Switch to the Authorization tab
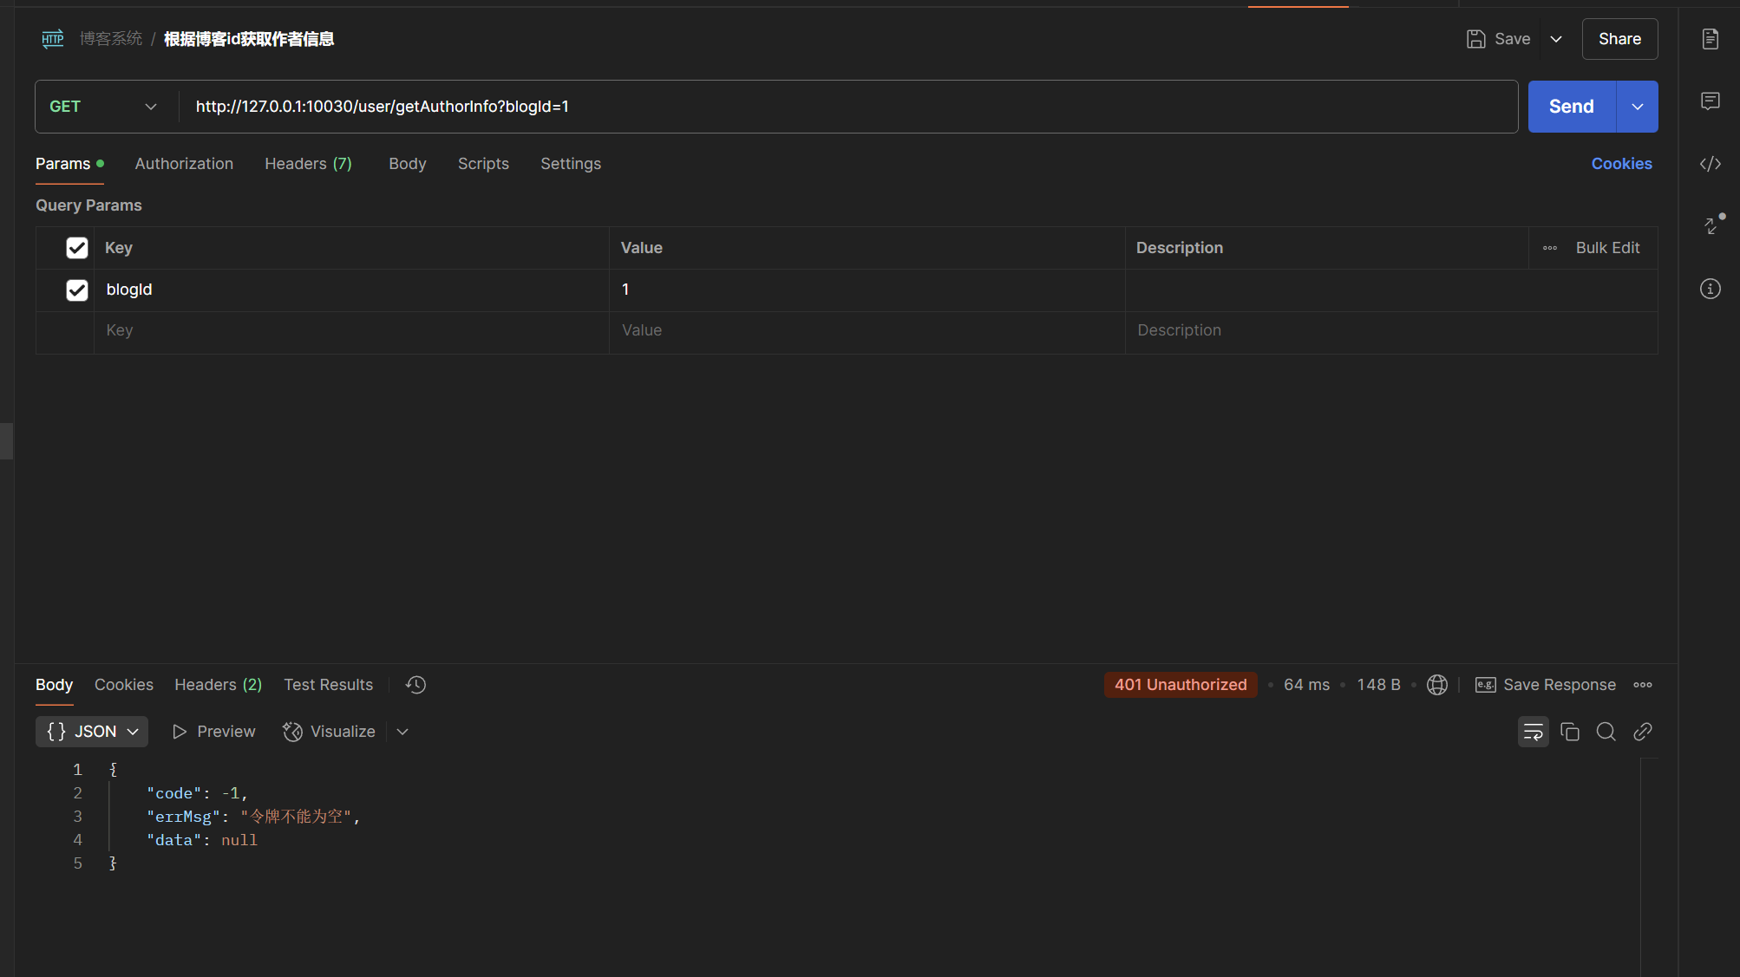The width and height of the screenshot is (1740, 977). coord(184,164)
